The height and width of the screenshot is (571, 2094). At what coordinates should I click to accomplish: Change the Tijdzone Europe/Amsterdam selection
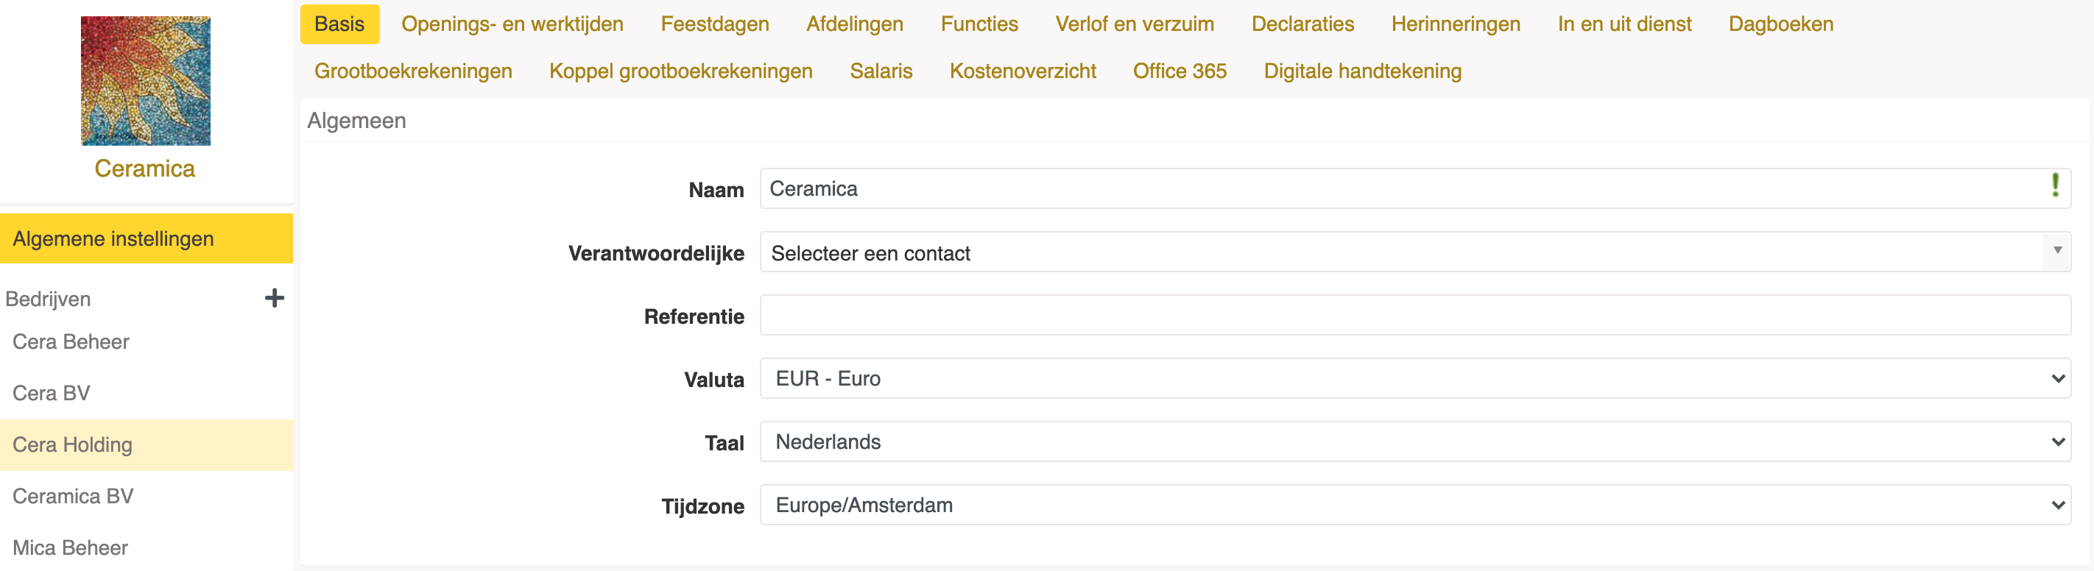click(1414, 506)
